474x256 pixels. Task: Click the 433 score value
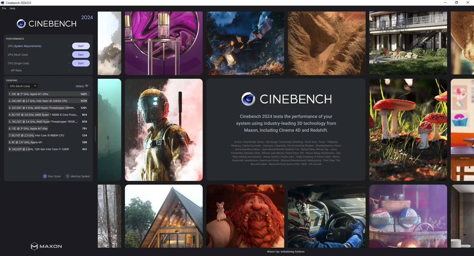click(85, 149)
